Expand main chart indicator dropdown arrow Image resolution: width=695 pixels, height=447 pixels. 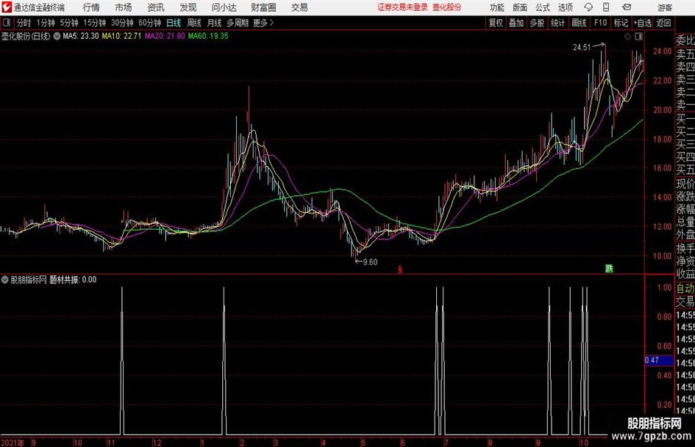pyautogui.click(x=57, y=36)
